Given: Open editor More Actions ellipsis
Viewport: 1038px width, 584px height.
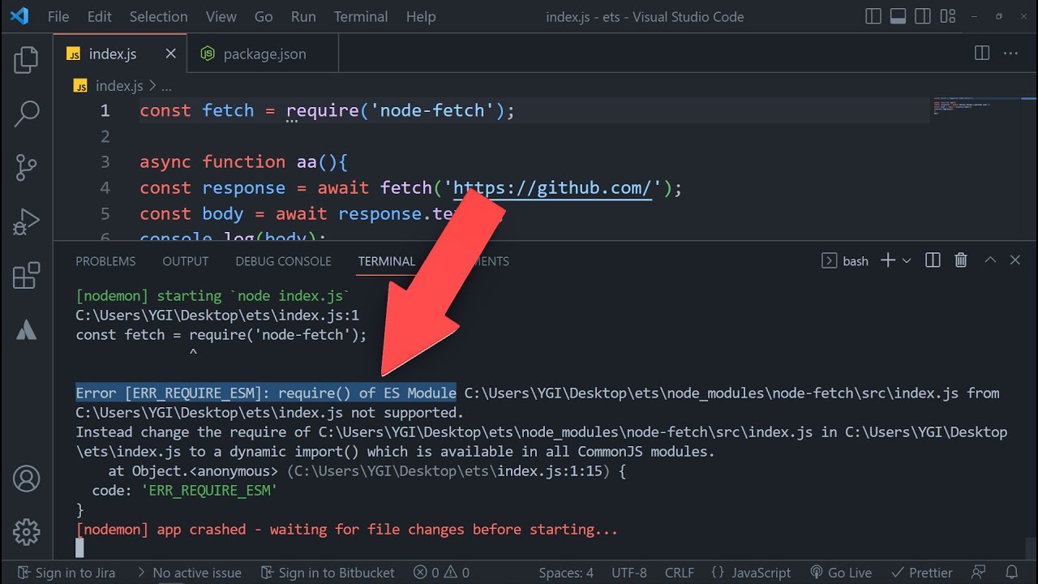Looking at the screenshot, I should (1010, 54).
